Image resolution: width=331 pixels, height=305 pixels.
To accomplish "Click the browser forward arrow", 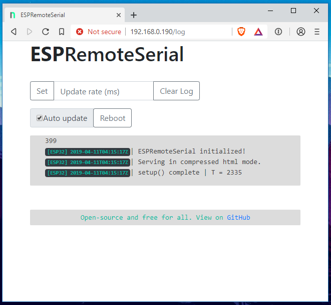I will pos(30,32).
